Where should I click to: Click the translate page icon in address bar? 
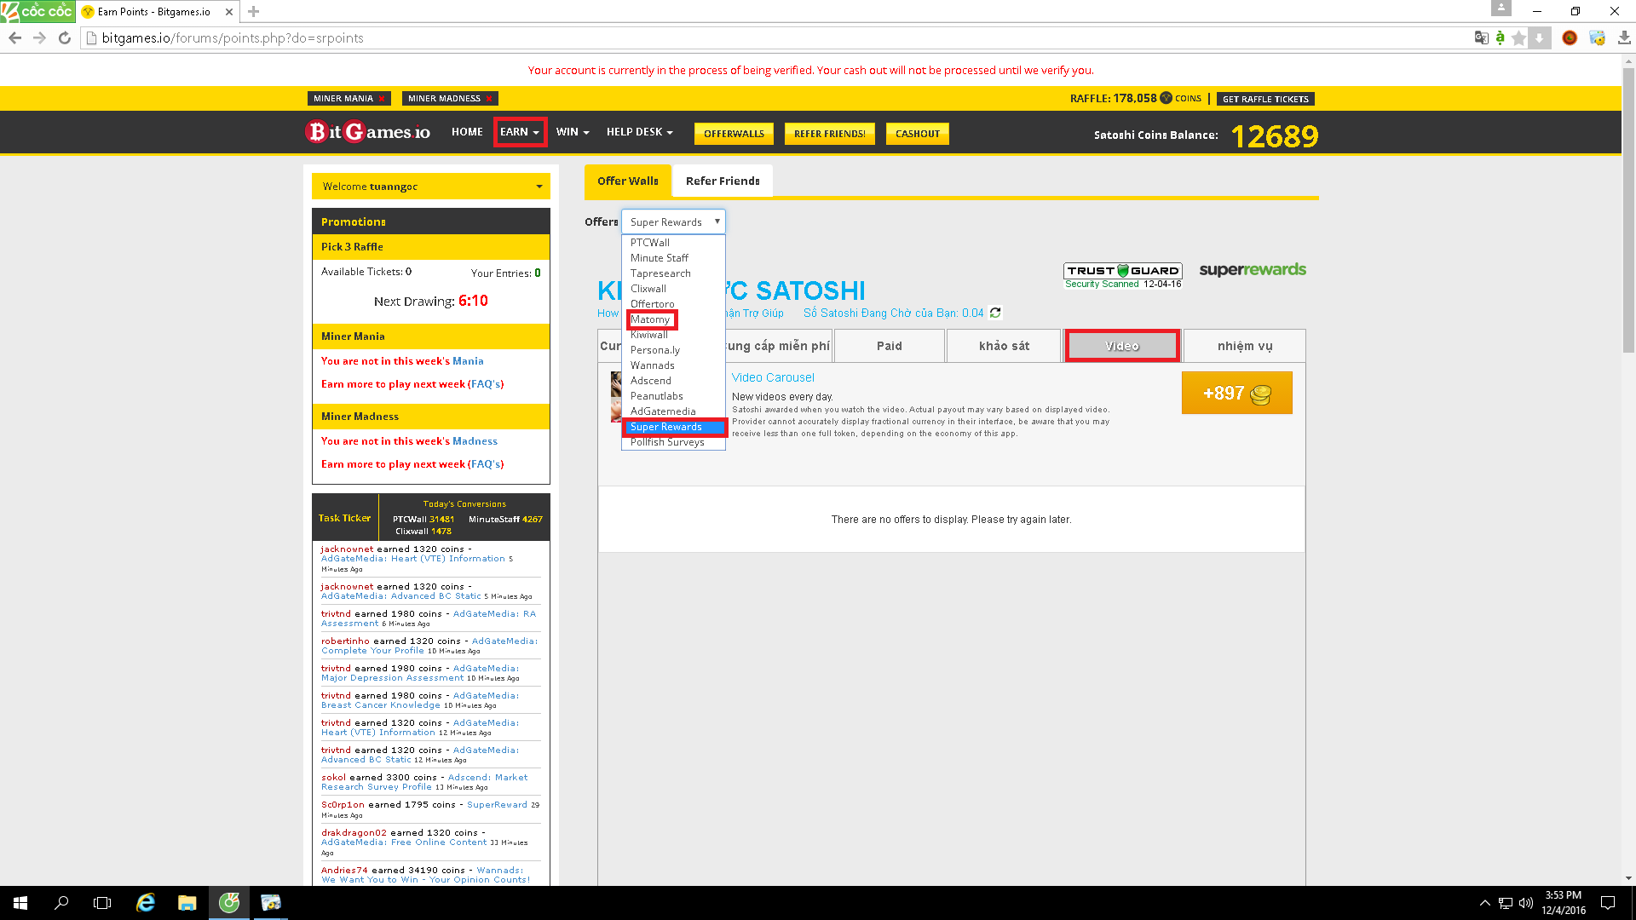click(1481, 37)
